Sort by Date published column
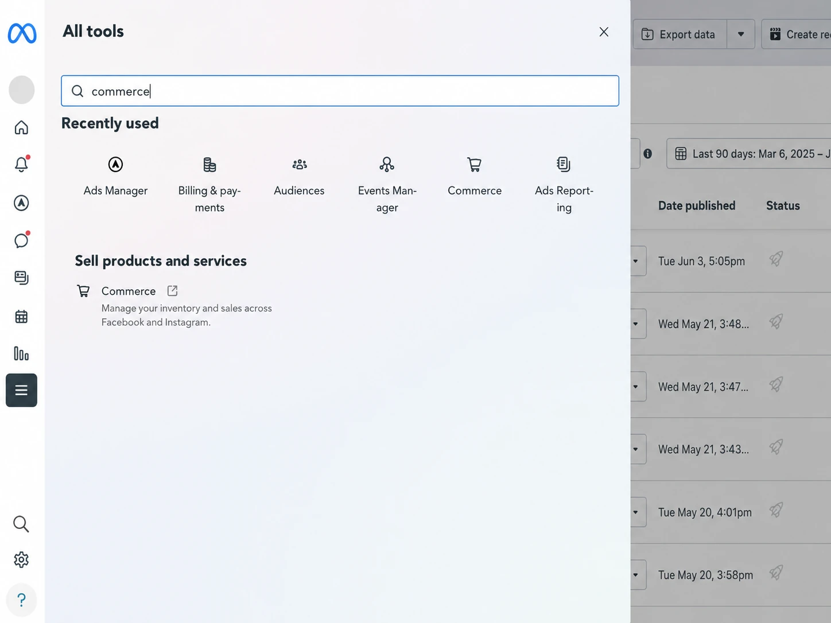 tap(697, 205)
